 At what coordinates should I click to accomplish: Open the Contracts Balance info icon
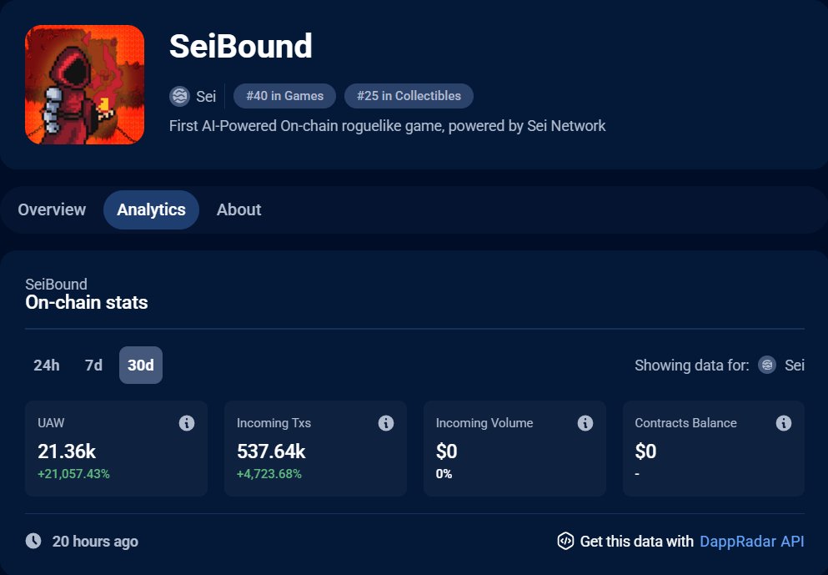784,423
